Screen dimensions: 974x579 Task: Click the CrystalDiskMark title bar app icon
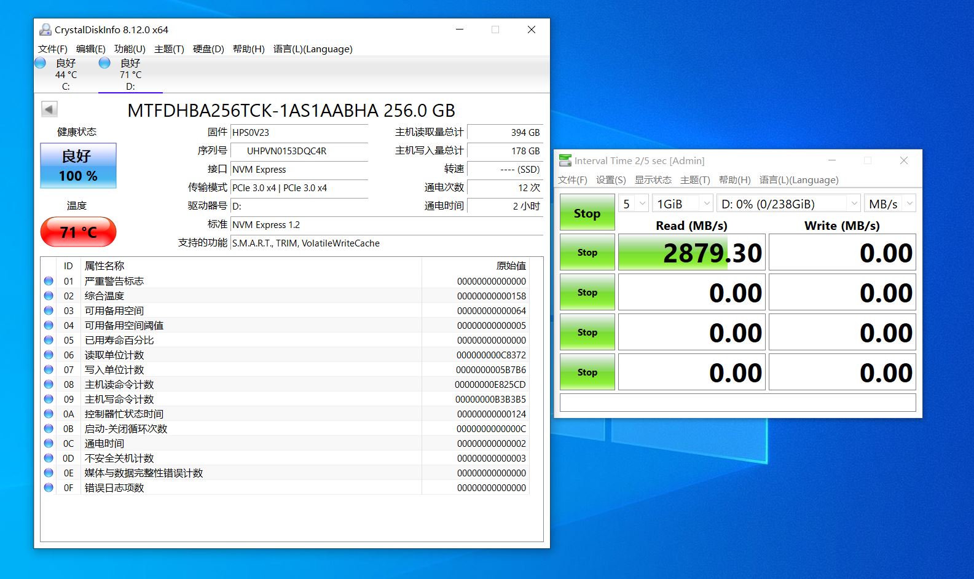565,160
